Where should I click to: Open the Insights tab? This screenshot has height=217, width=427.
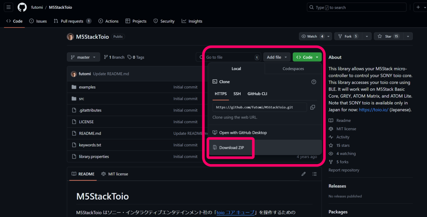[192, 21]
